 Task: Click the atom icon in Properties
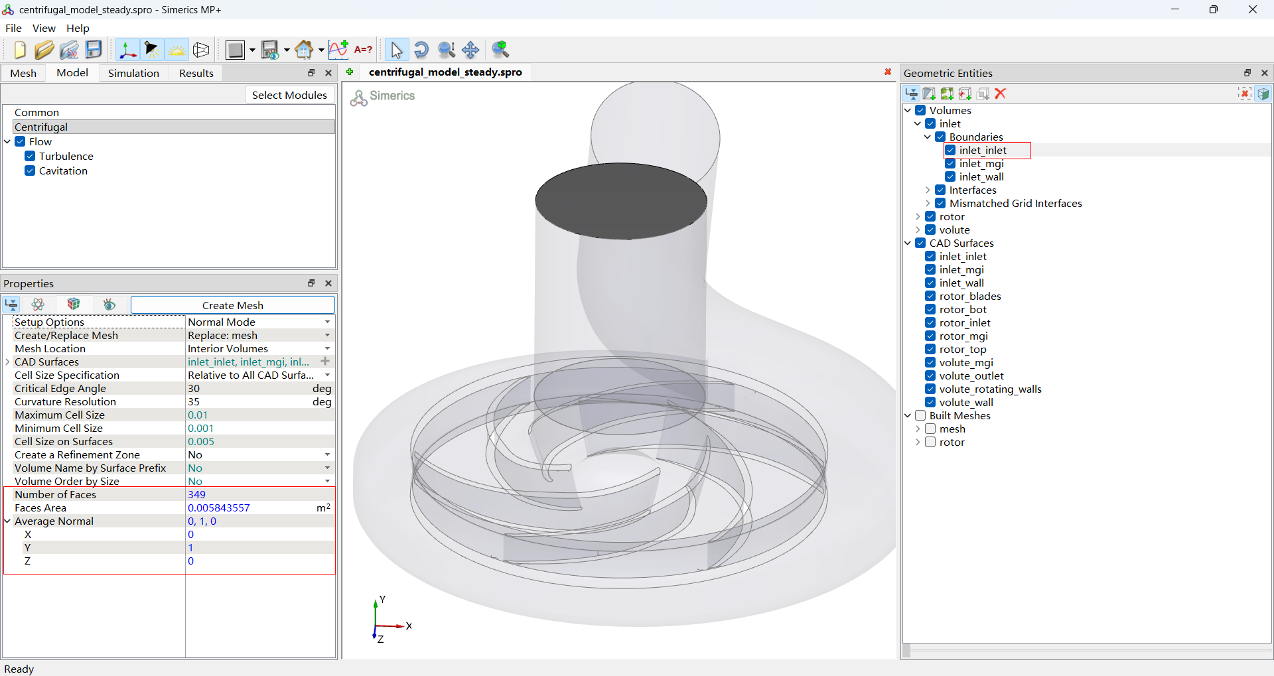(x=38, y=304)
